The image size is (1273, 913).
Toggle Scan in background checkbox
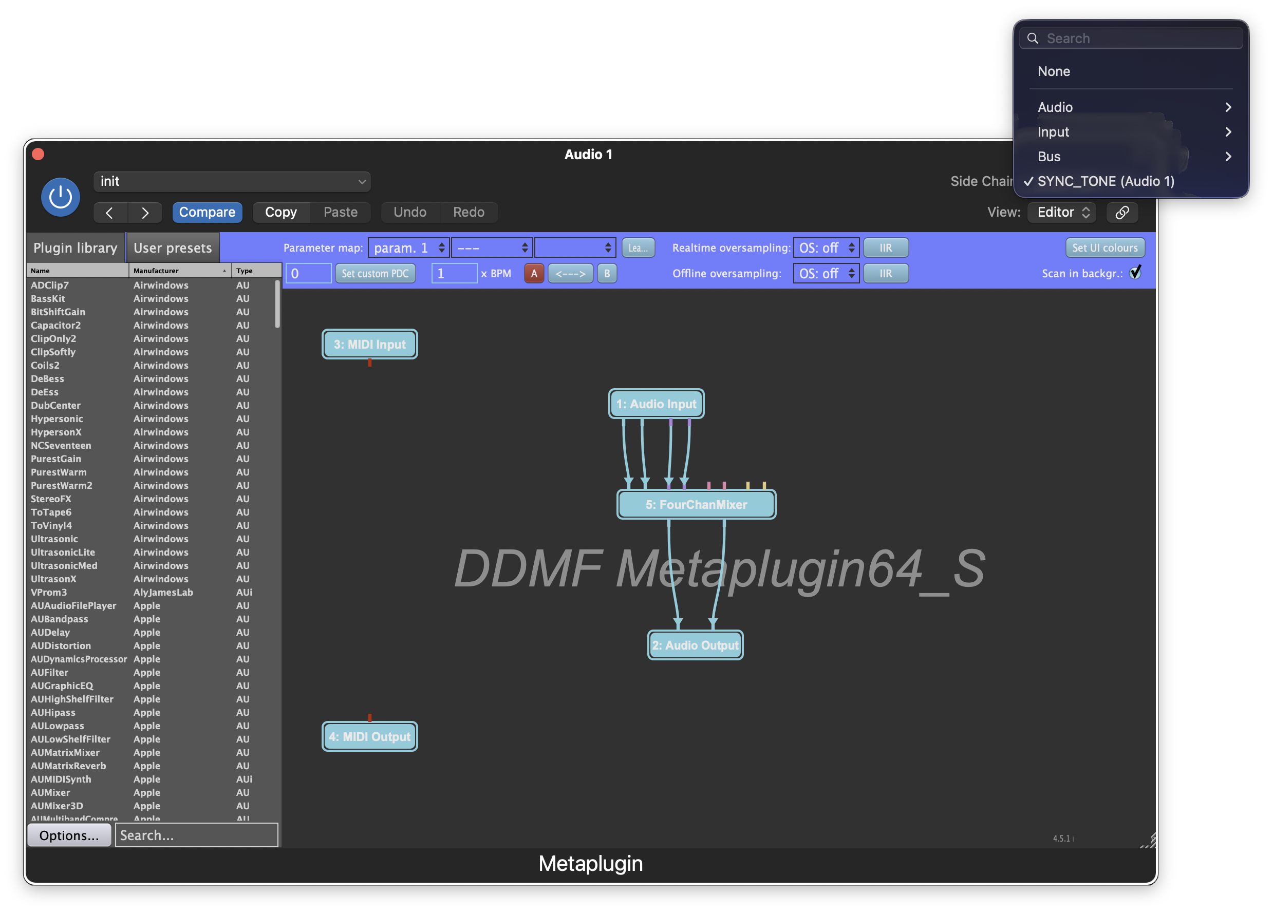[1135, 273]
